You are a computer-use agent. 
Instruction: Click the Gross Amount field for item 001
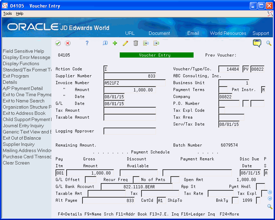[90, 173]
